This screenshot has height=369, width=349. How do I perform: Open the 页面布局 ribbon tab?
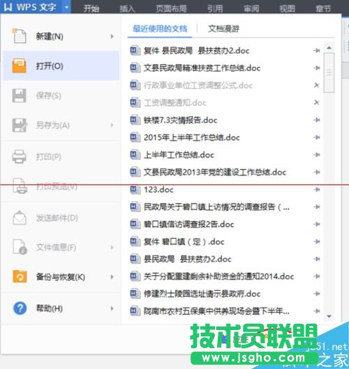click(x=171, y=9)
